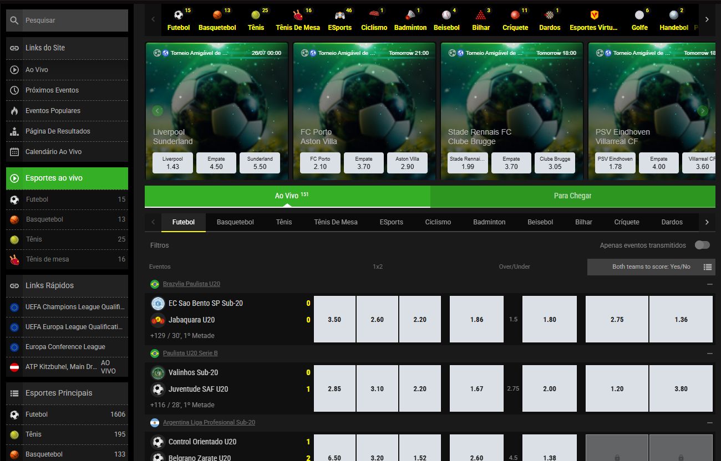Open Calendário Ao Vivo in sidebar
Image resolution: width=721 pixels, height=461 pixels.
click(x=67, y=152)
